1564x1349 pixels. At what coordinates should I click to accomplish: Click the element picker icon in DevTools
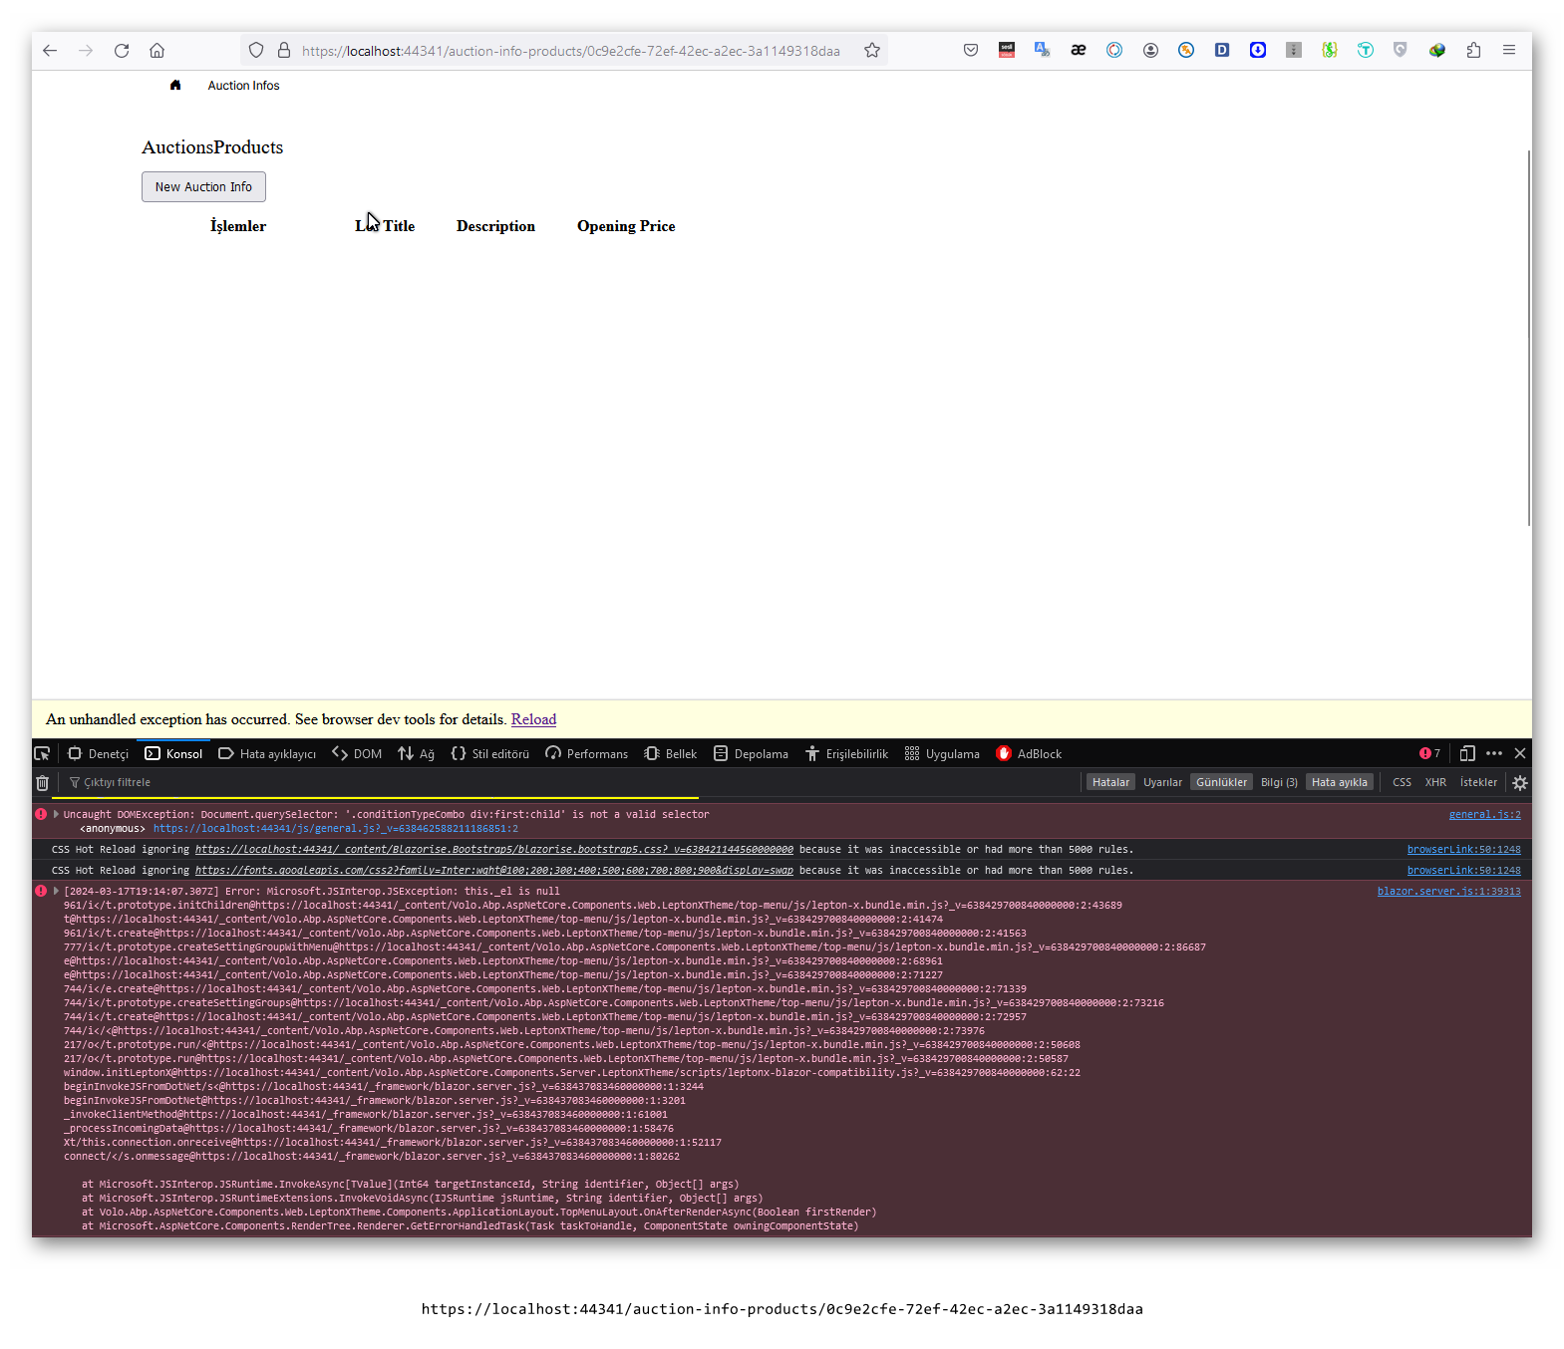pyautogui.click(x=42, y=754)
